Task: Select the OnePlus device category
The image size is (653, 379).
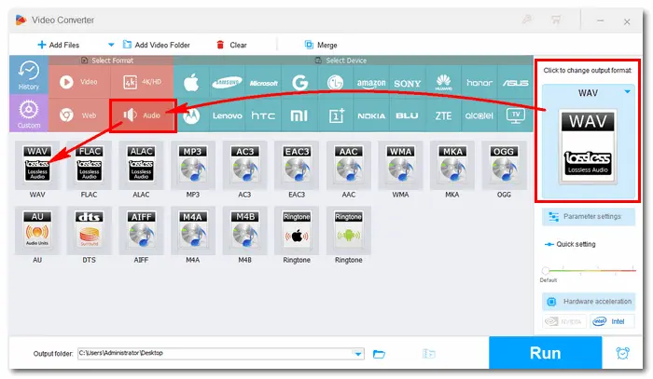Action: [336, 115]
